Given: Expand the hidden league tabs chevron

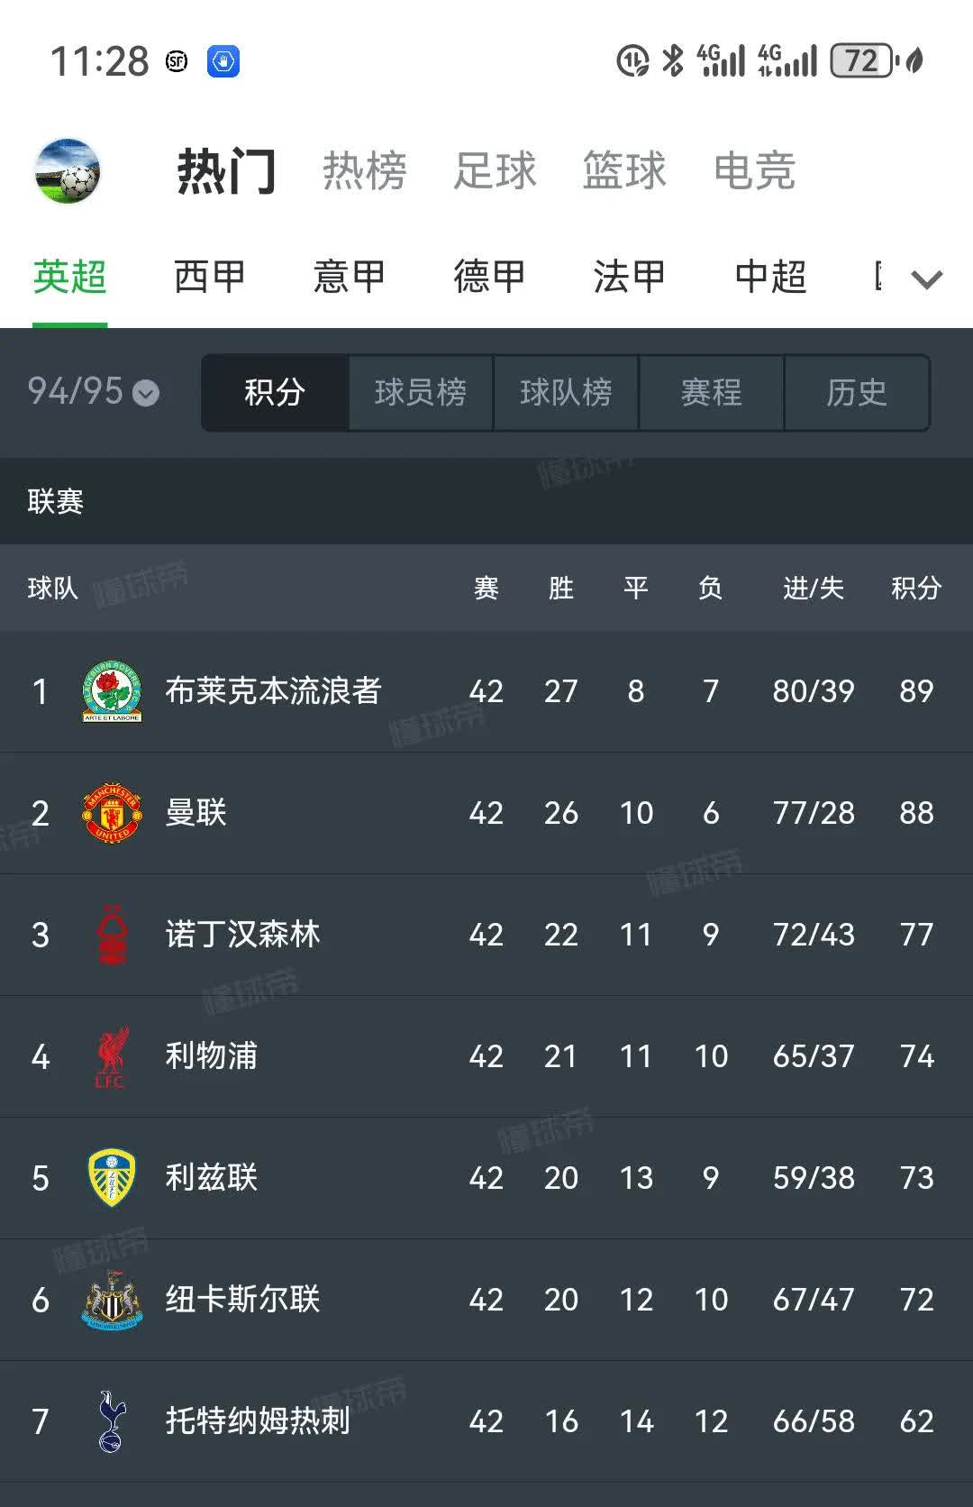Looking at the screenshot, I should click(926, 280).
